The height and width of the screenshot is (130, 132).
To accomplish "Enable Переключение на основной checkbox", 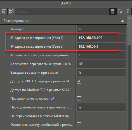I will click(x=79, y=99).
